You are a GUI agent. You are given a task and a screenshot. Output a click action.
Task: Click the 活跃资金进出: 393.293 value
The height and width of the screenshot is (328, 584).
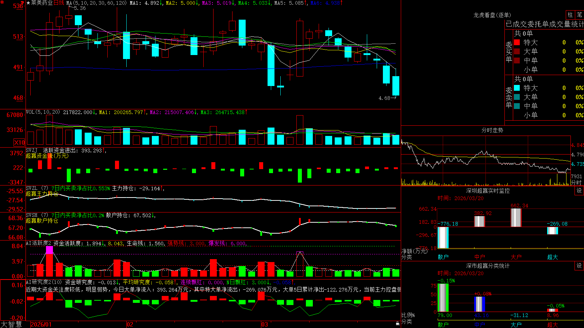tap(74, 150)
